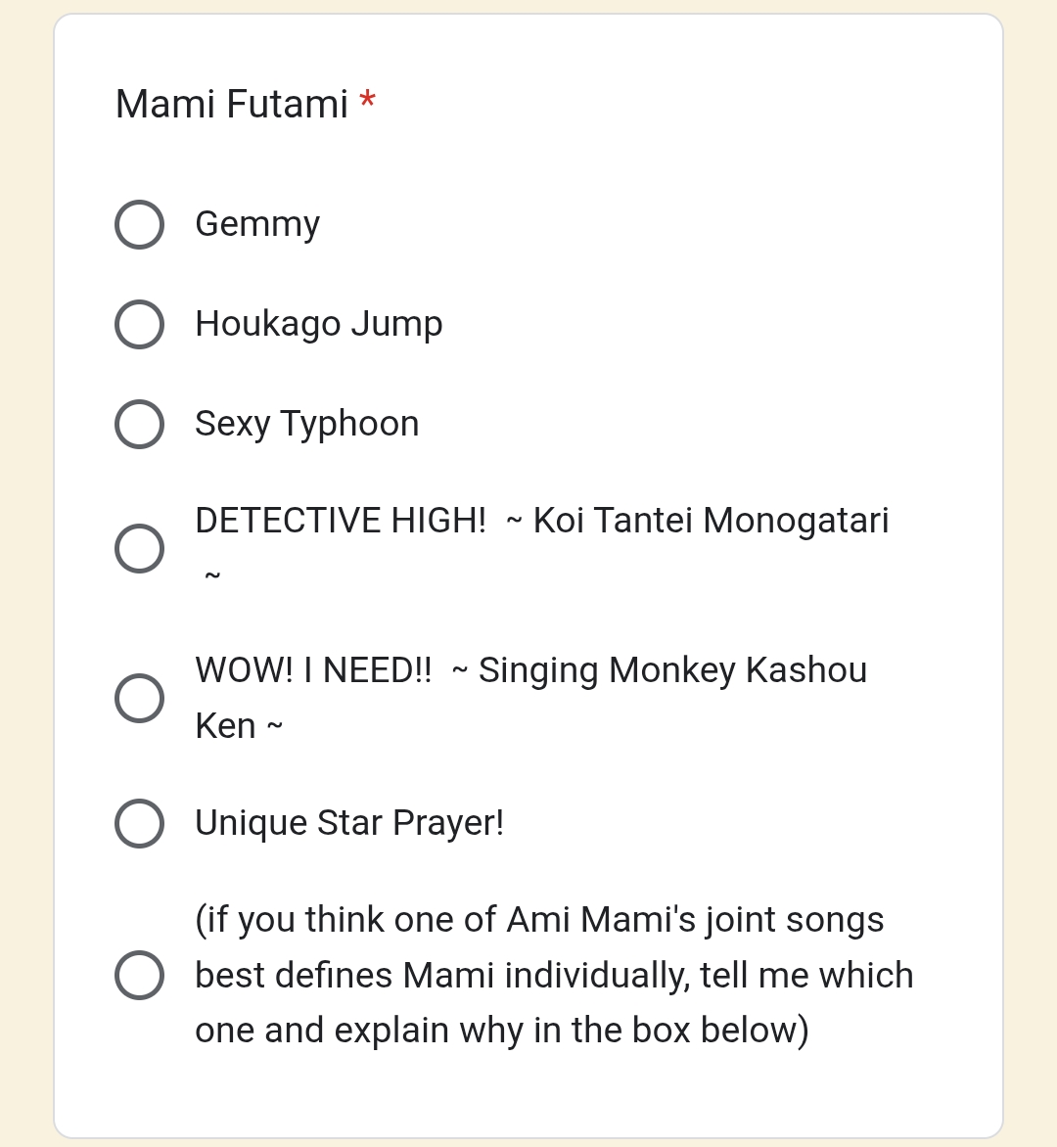Pick the joint songs radio circle
Viewport: 1057px width, 1147px height.
[139, 975]
